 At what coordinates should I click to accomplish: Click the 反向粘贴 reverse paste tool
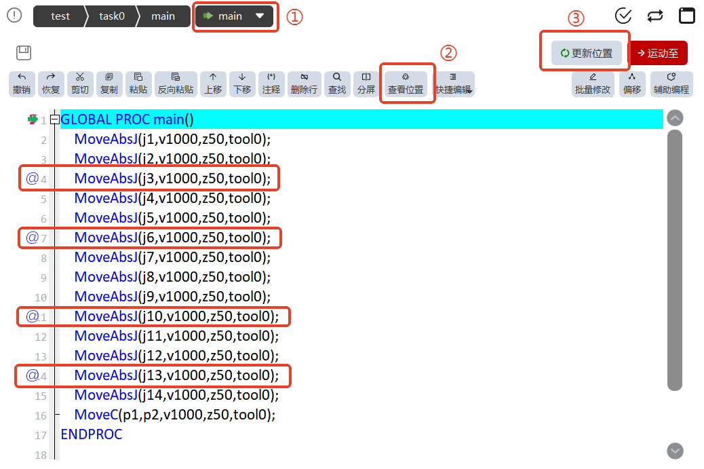[176, 83]
